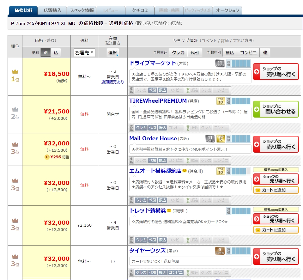Image resolution: width=303 pixels, height=280 pixels.
Task: Click the TOP 5 badge beside Mail Order House
Action: tap(221, 138)
